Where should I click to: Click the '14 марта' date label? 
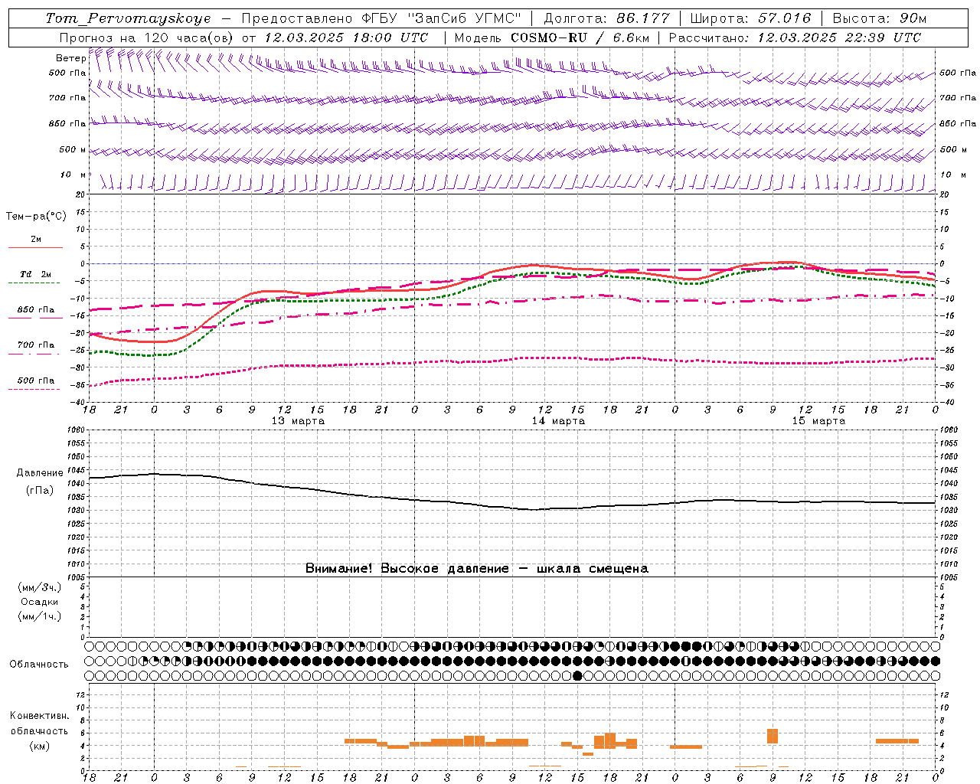click(x=558, y=421)
